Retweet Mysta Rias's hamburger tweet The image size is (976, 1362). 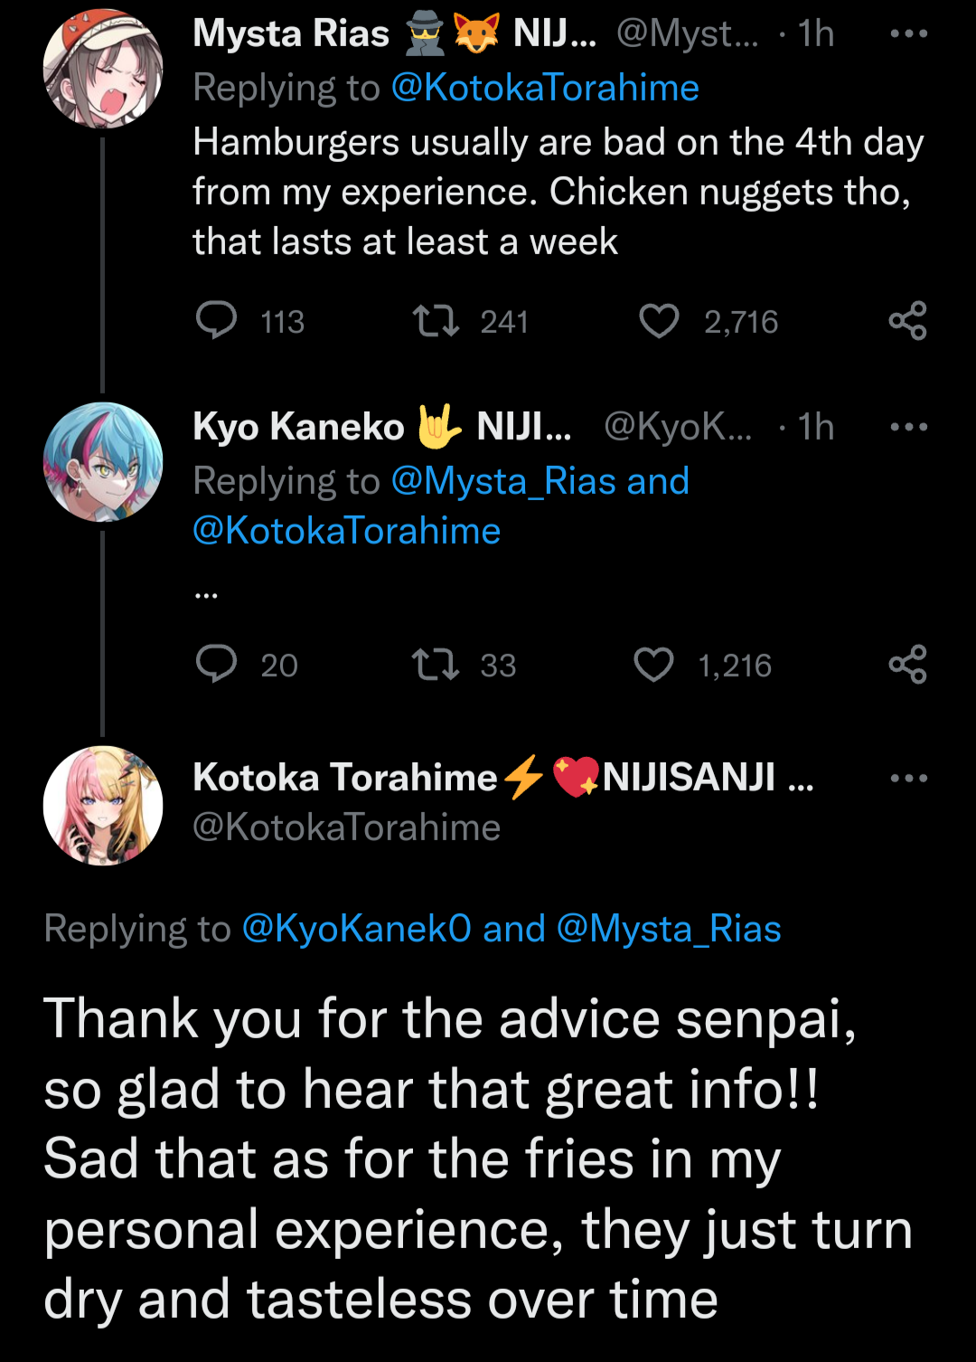(x=436, y=320)
